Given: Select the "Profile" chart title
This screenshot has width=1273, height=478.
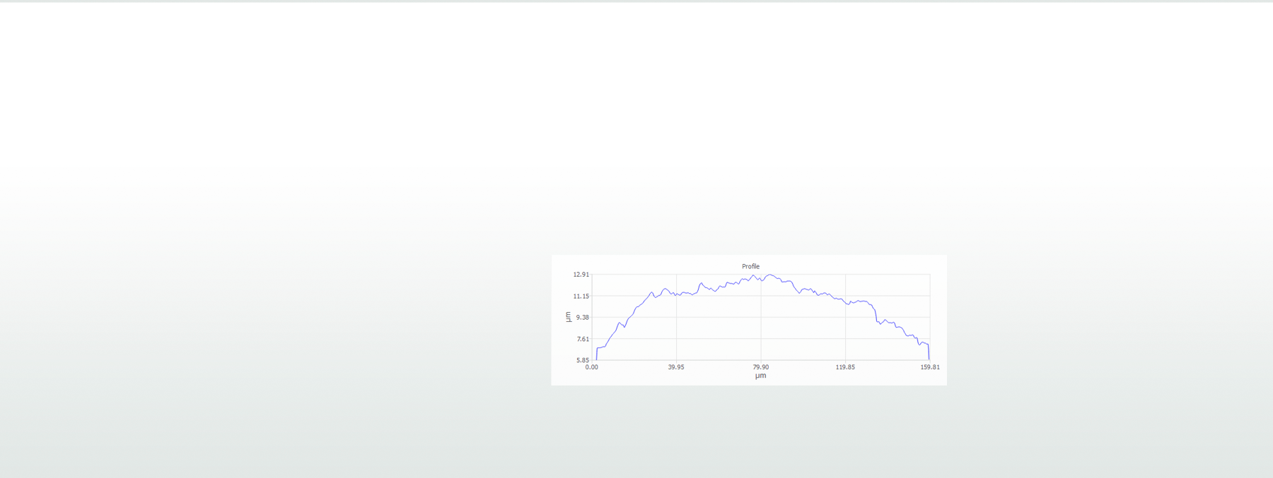Looking at the screenshot, I should (750, 266).
